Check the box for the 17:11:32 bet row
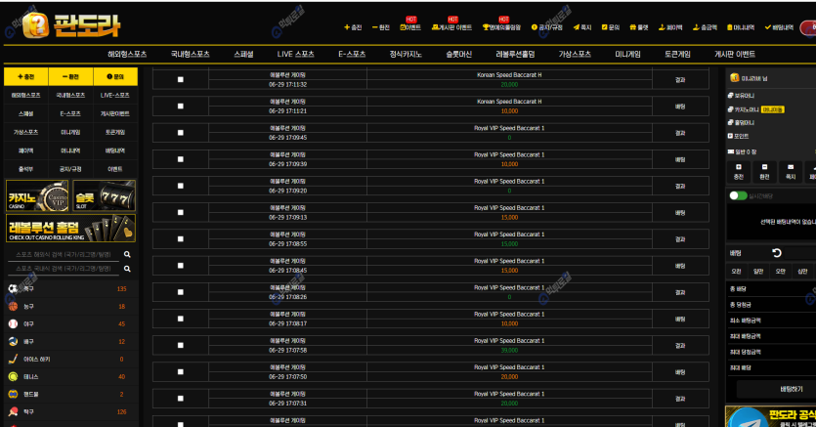This screenshot has height=427, width=816. click(181, 79)
